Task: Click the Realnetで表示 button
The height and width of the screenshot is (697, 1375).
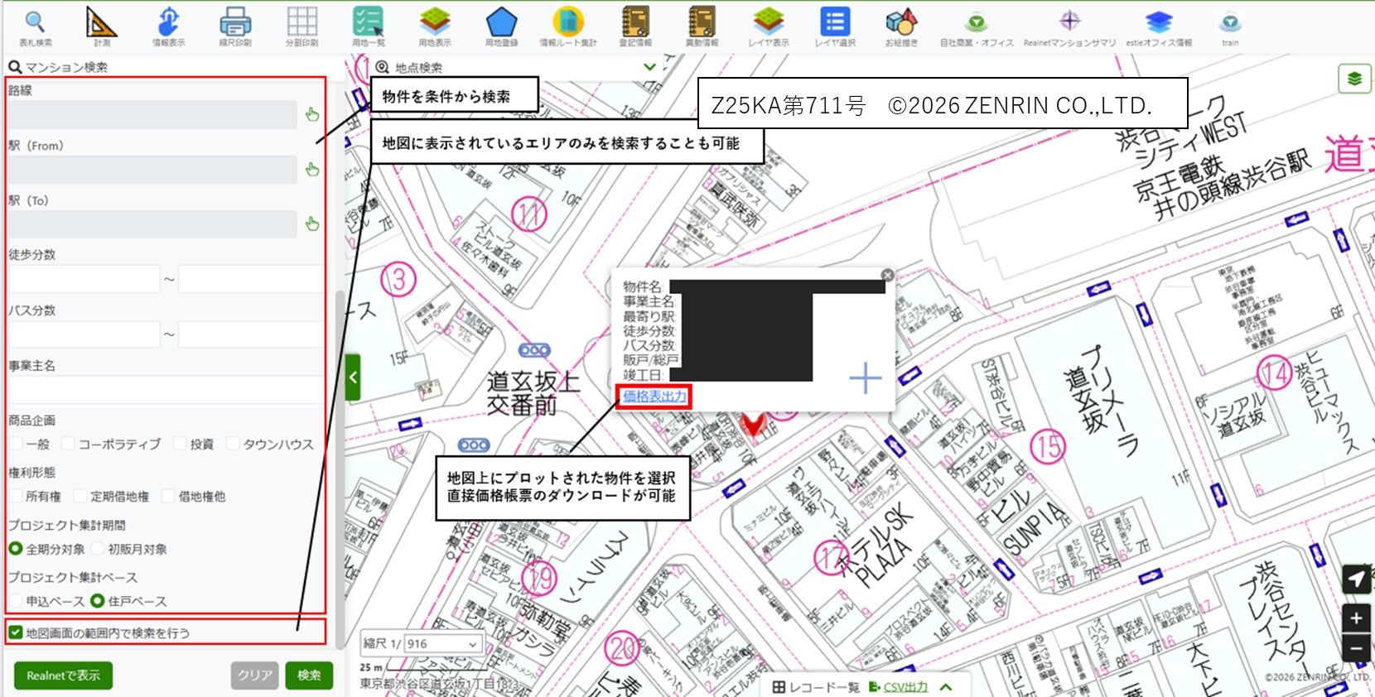Action: pyautogui.click(x=63, y=675)
